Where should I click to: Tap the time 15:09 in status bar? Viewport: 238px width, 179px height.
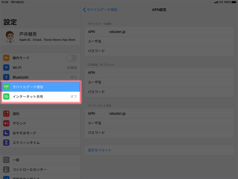[x=5, y=2]
